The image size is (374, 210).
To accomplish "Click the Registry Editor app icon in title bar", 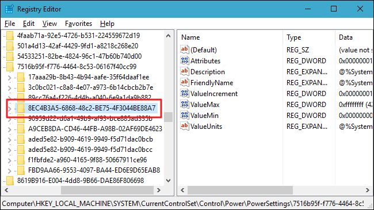I will [9, 9].
